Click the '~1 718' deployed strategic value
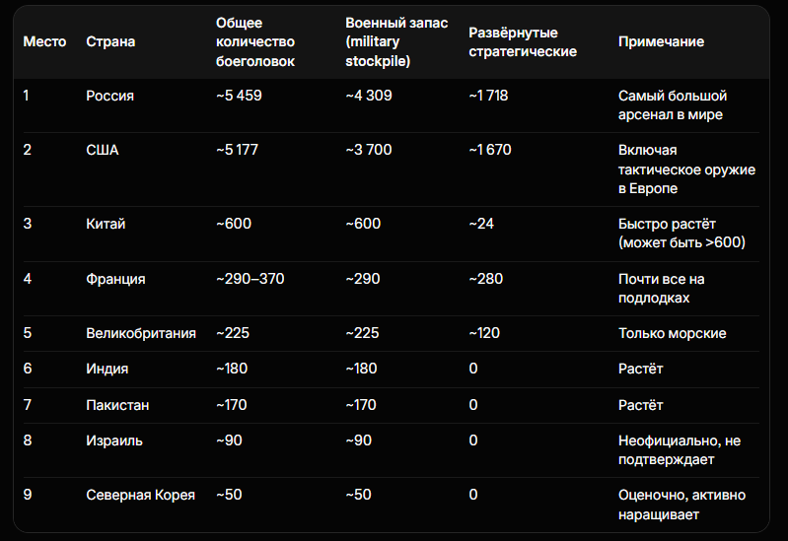 pyautogui.click(x=492, y=96)
